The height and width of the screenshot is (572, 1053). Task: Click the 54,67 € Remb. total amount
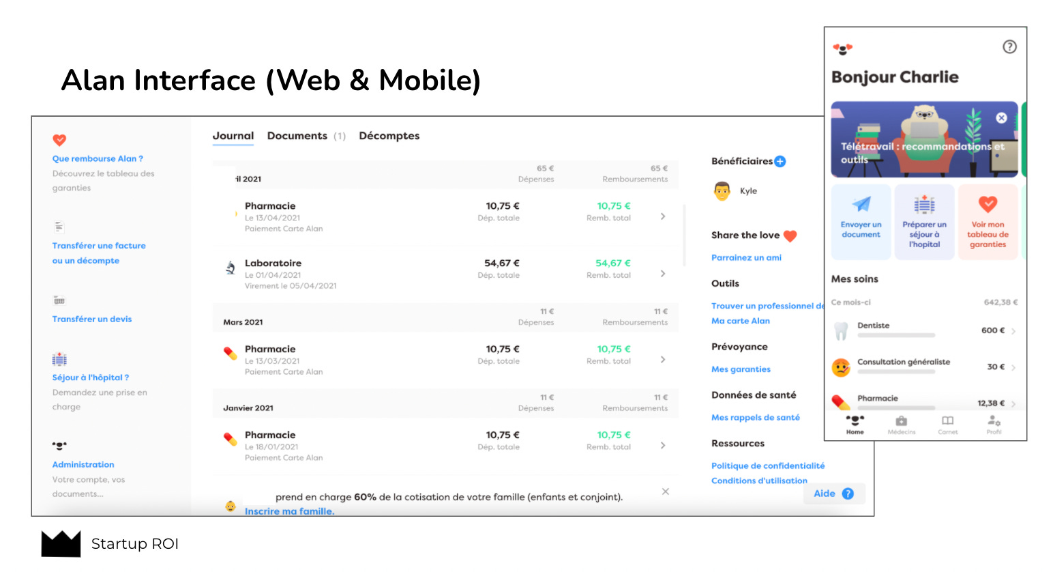pyautogui.click(x=612, y=263)
